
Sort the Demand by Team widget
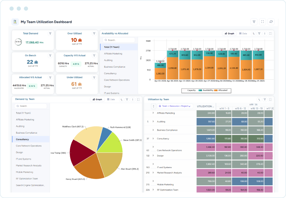[x=122, y=99]
